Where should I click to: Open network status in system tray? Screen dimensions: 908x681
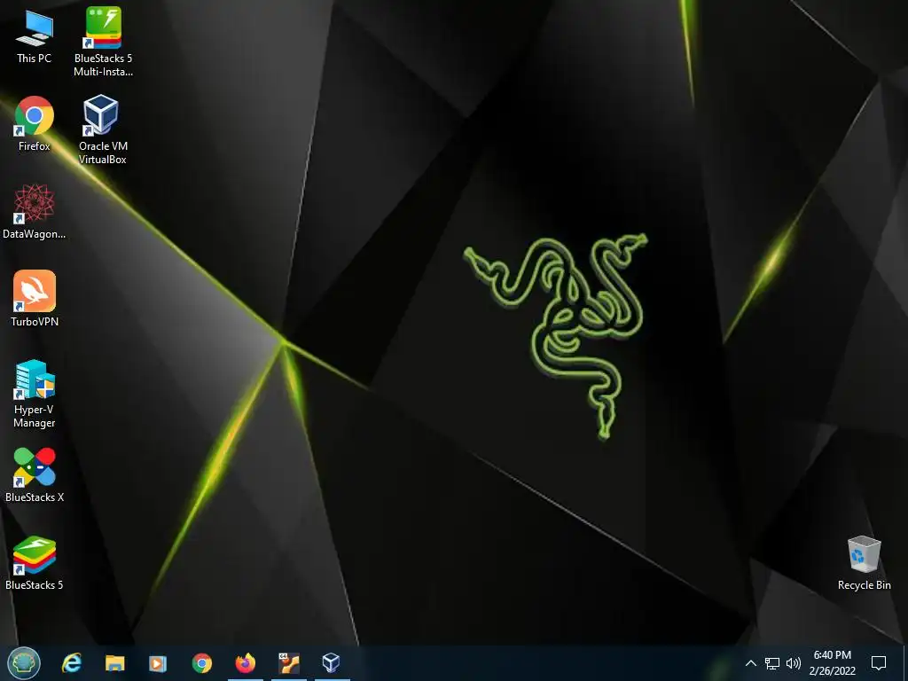pyautogui.click(x=772, y=663)
